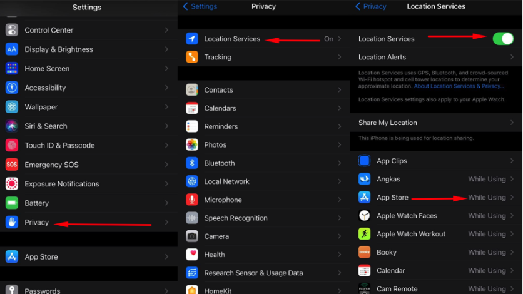Go back to Privacy from Location Services
The width and height of the screenshot is (523, 294).
(x=370, y=6)
